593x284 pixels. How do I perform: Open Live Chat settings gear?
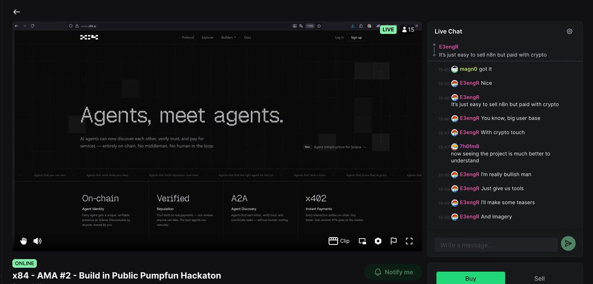point(569,31)
